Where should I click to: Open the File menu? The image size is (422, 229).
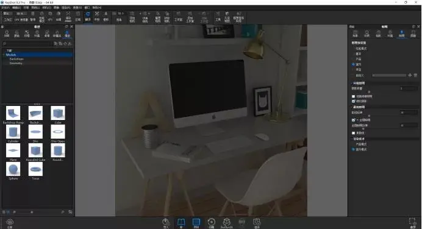click(x=5, y=7)
